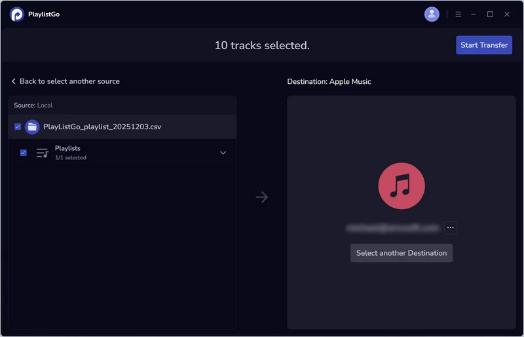Click the Playlists label
The width and height of the screenshot is (524, 337).
point(67,148)
